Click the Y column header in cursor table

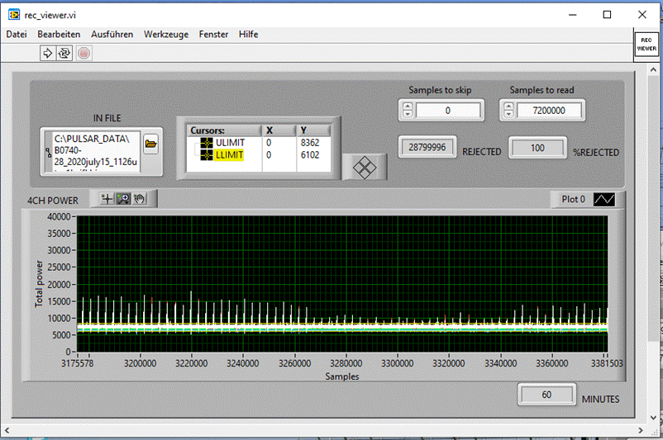coord(313,130)
